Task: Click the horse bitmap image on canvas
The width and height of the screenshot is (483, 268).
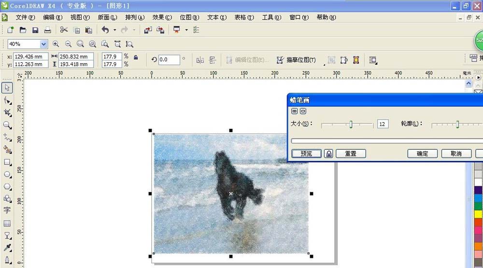Action: point(231,194)
